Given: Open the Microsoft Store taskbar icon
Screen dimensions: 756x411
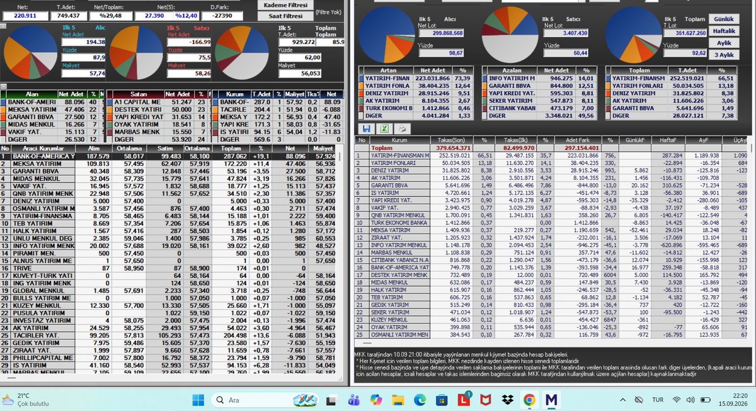Looking at the screenshot, I should click(442, 400).
